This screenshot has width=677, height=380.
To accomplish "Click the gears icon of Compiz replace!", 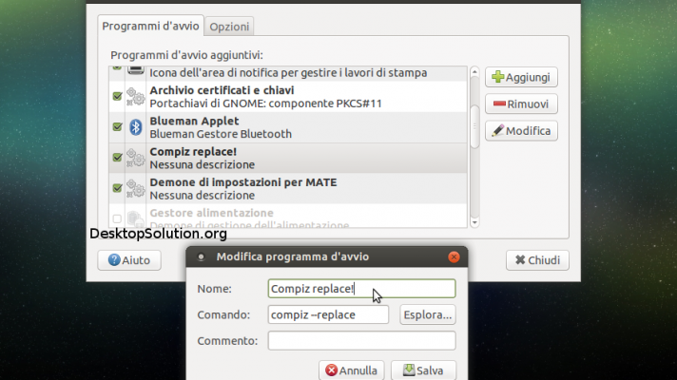I will click(136, 158).
